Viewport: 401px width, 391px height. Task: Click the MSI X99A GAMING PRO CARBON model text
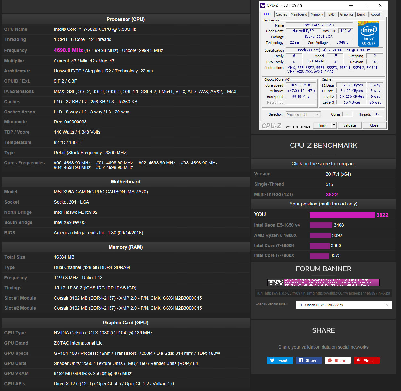(101, 192)
